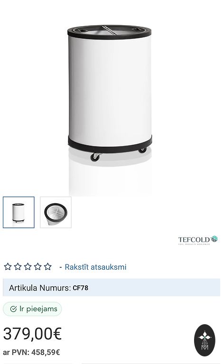223x364 pixels.
Task: Click the fourth rating star
Action: (x=38, y=266)
